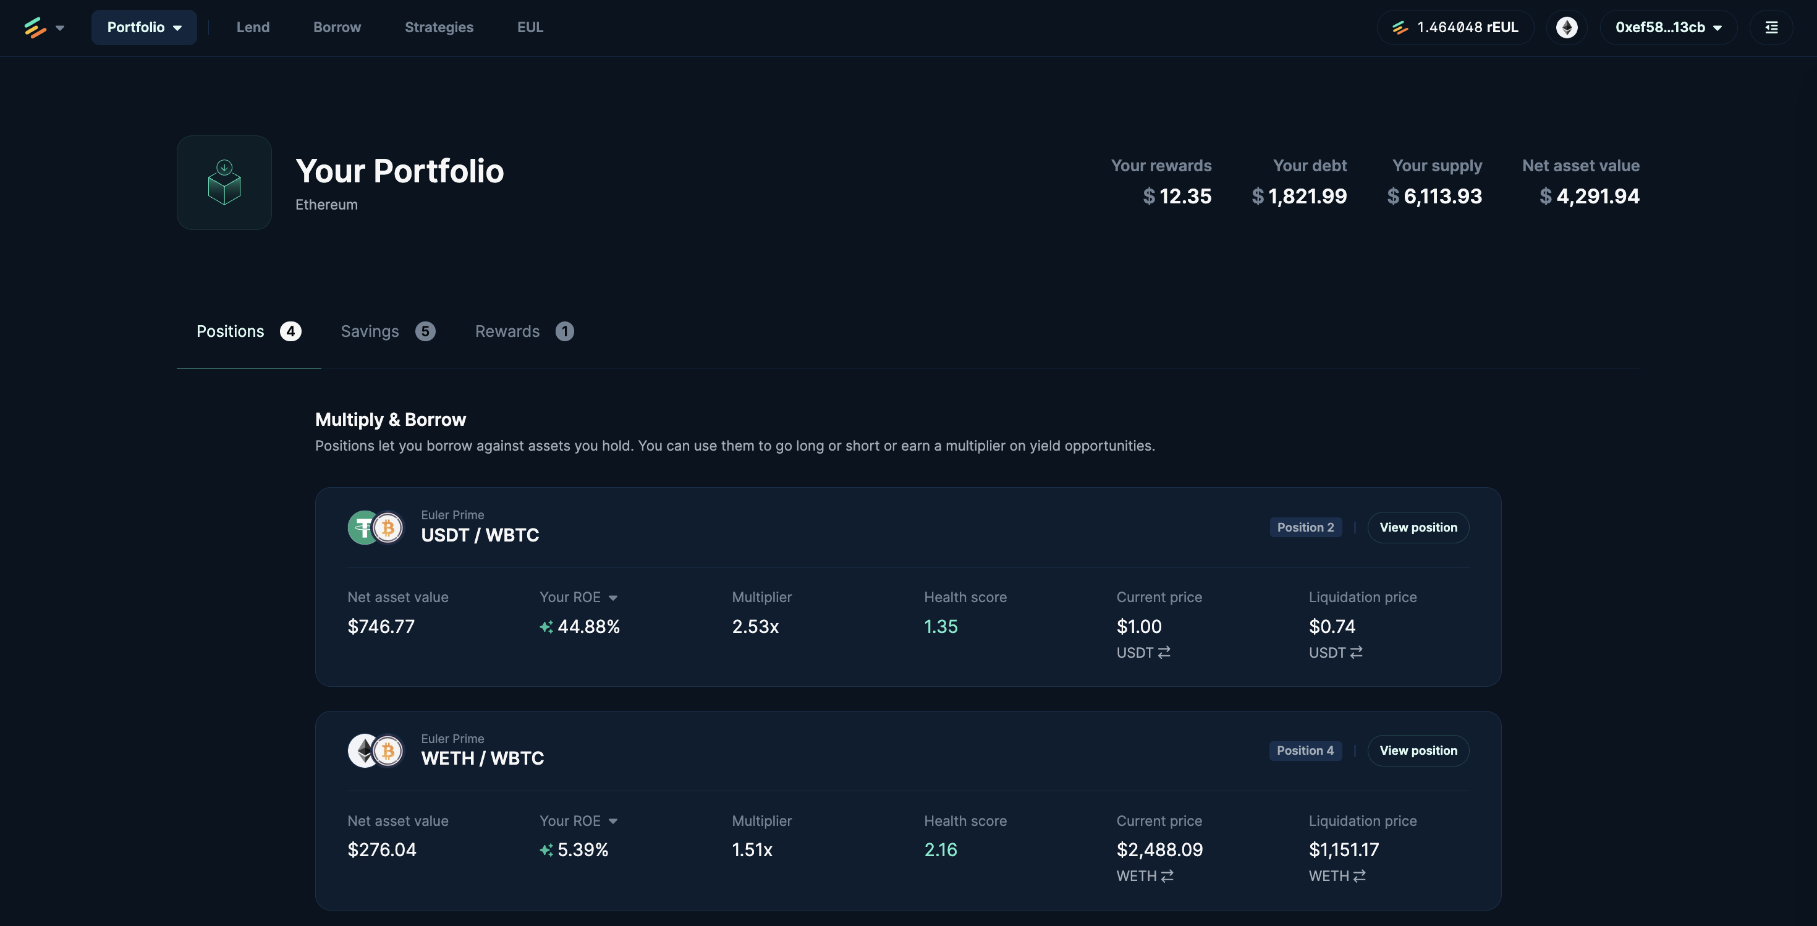
Task: Click the health score 2.16
Action: pos(941,850)
